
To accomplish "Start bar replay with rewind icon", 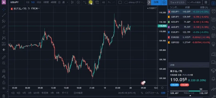I will tap(104, 2).
